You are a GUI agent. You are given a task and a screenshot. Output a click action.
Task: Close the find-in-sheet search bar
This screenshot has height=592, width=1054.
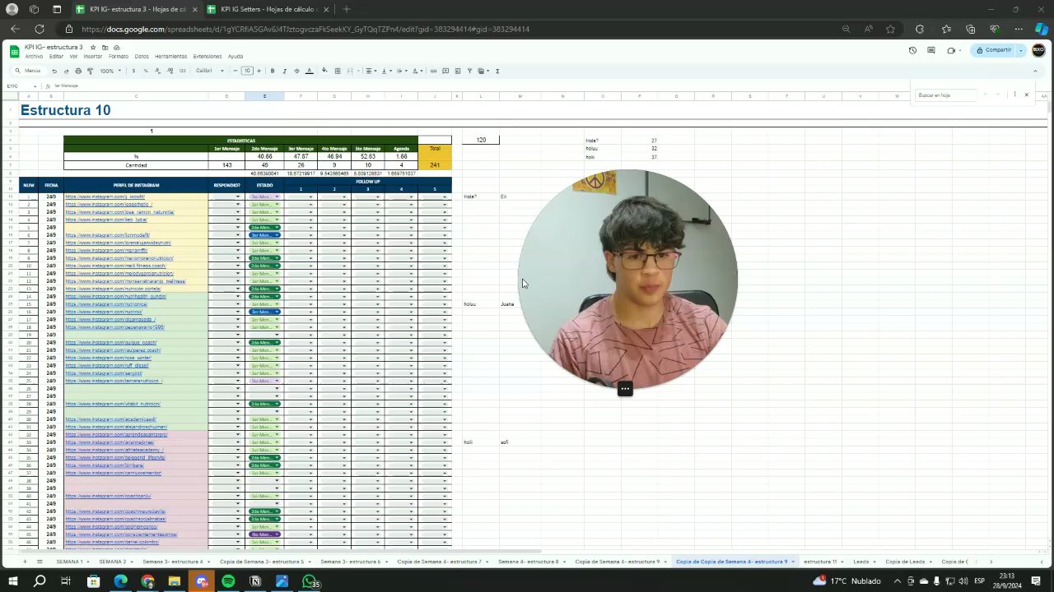click(1027, 95)
